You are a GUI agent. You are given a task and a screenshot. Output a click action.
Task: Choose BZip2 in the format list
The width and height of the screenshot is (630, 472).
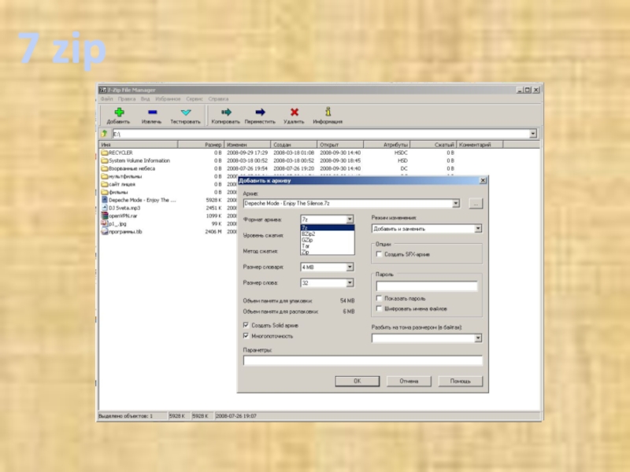[x=328, y=234]
